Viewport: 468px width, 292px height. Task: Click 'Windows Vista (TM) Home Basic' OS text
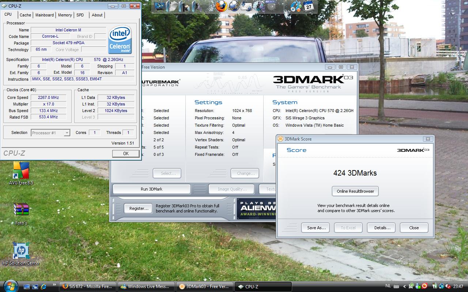(x=314, y=125)
